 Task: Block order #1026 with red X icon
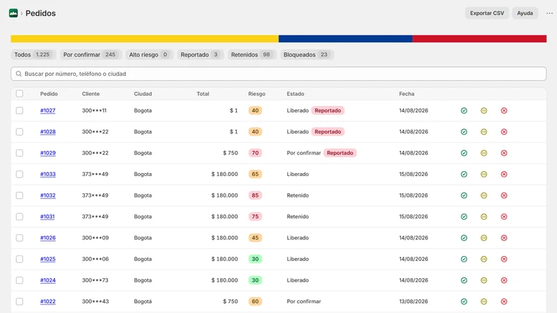[504, 238]
